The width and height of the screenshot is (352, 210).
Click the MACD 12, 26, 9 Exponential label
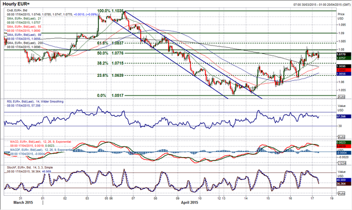click(x=40, y=142)
